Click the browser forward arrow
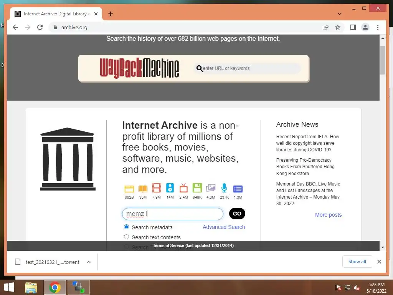This screenshot has width=393, height=295. coord(28,27)
